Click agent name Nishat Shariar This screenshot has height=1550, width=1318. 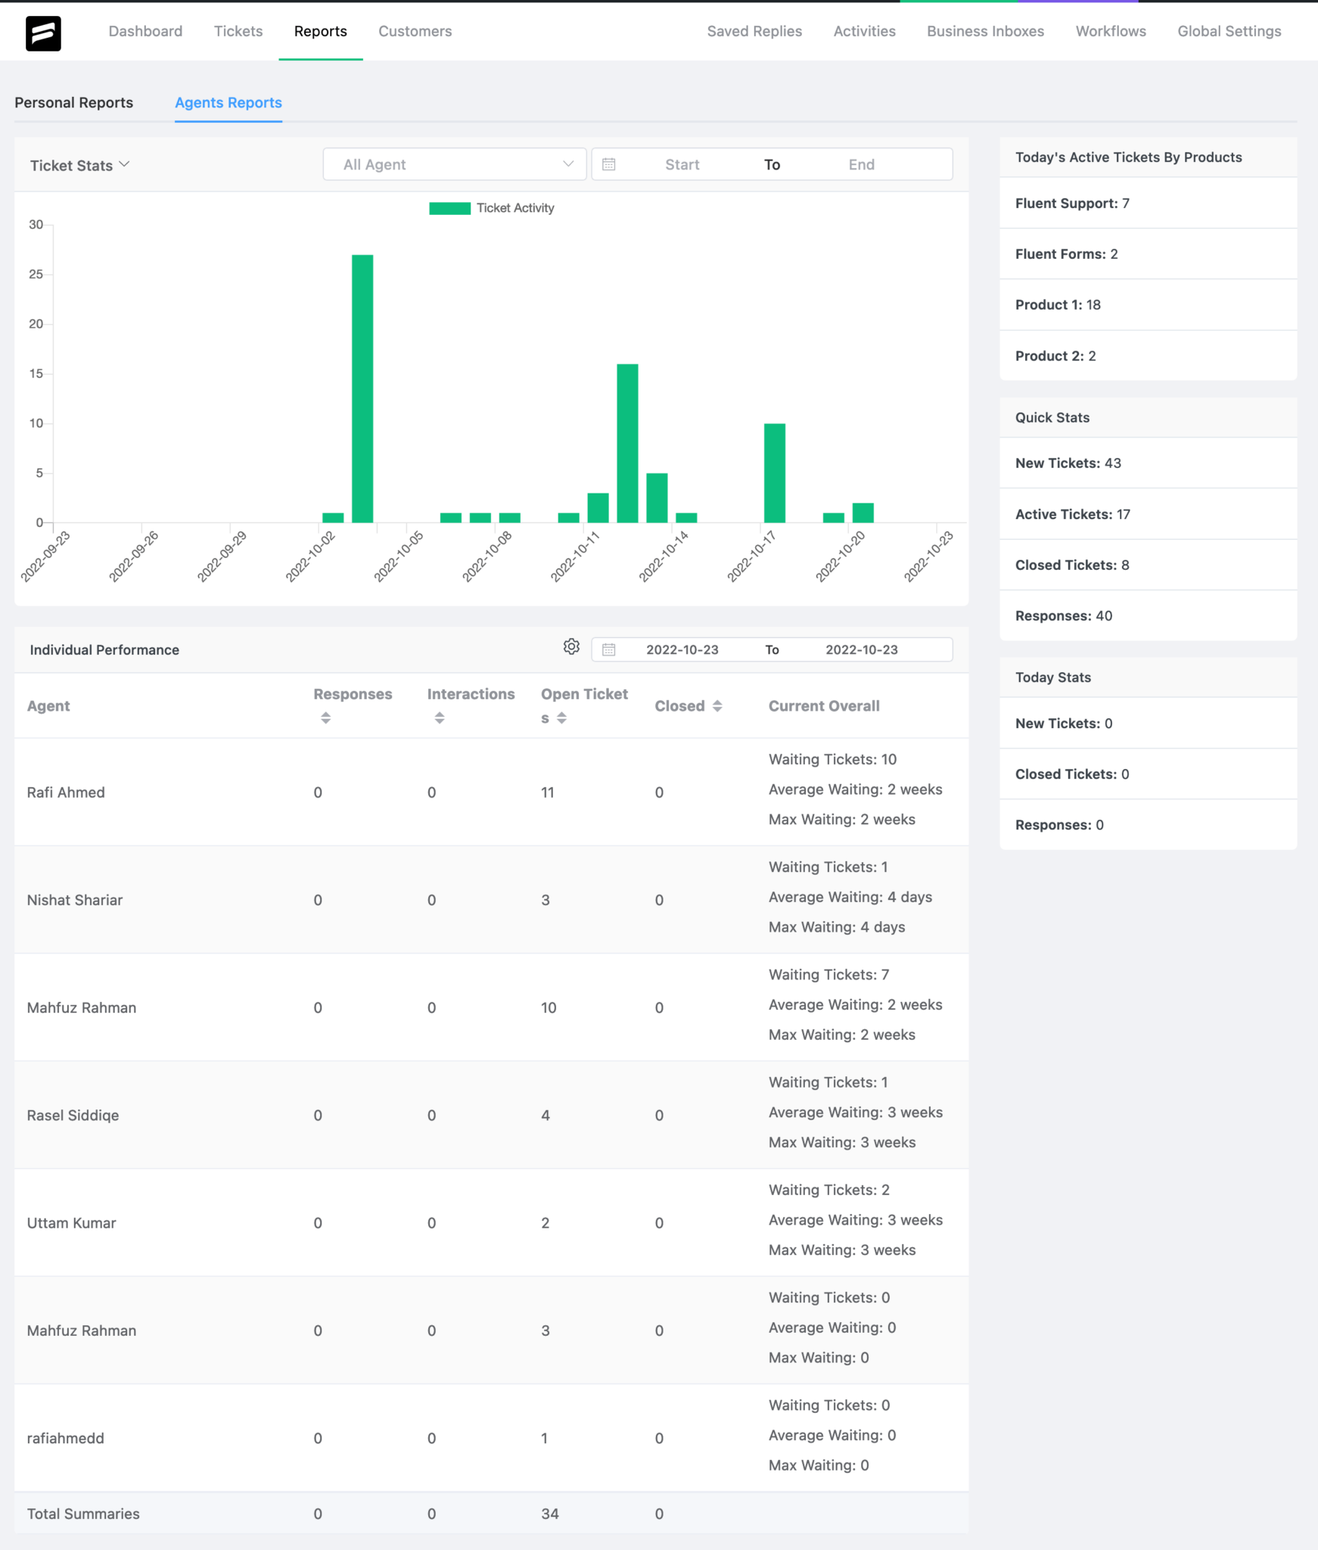point(75,899)
